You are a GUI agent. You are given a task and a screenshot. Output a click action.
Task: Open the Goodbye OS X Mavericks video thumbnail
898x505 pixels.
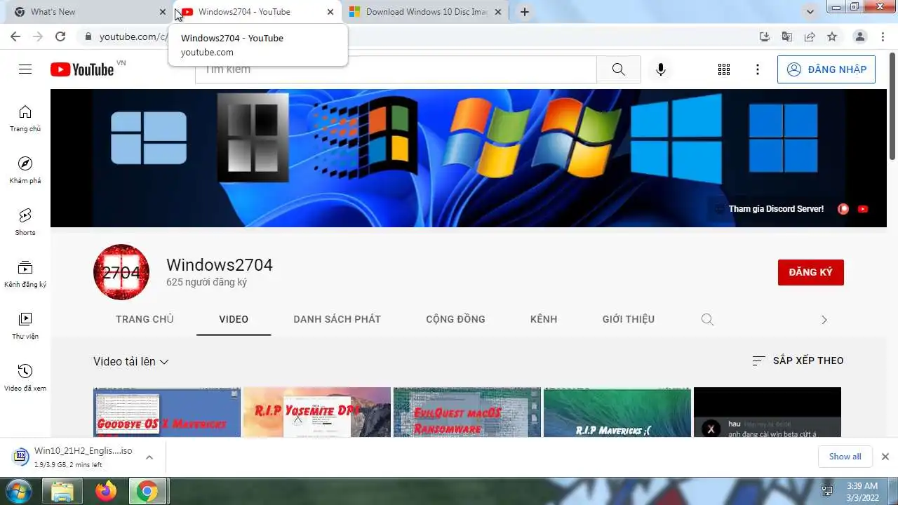(167, 412)
